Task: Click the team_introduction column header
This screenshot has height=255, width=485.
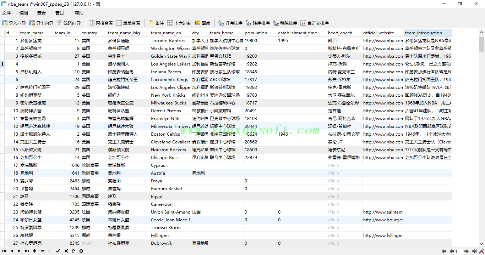Action: [x=428, y=33]
